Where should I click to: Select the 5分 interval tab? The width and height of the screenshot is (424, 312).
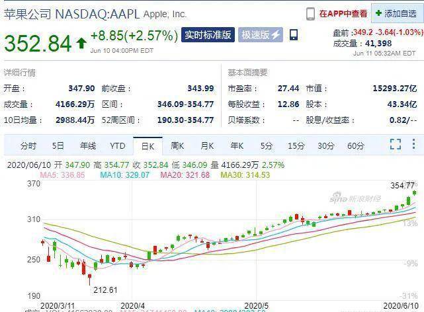[266, 146]
